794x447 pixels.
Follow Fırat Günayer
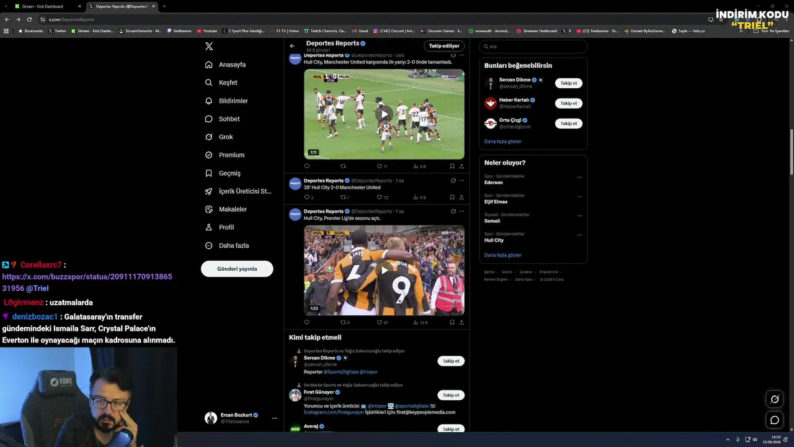click(451, 395)
